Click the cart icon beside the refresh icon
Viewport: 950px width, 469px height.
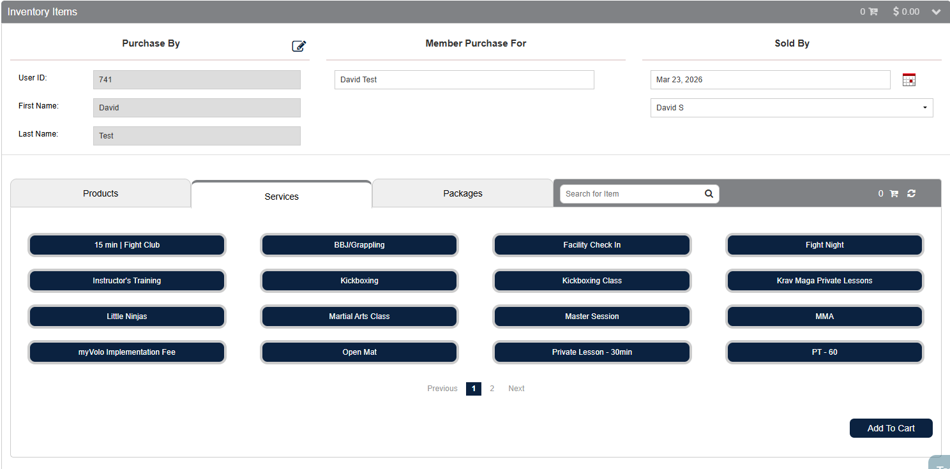click(x=894, y=193)
